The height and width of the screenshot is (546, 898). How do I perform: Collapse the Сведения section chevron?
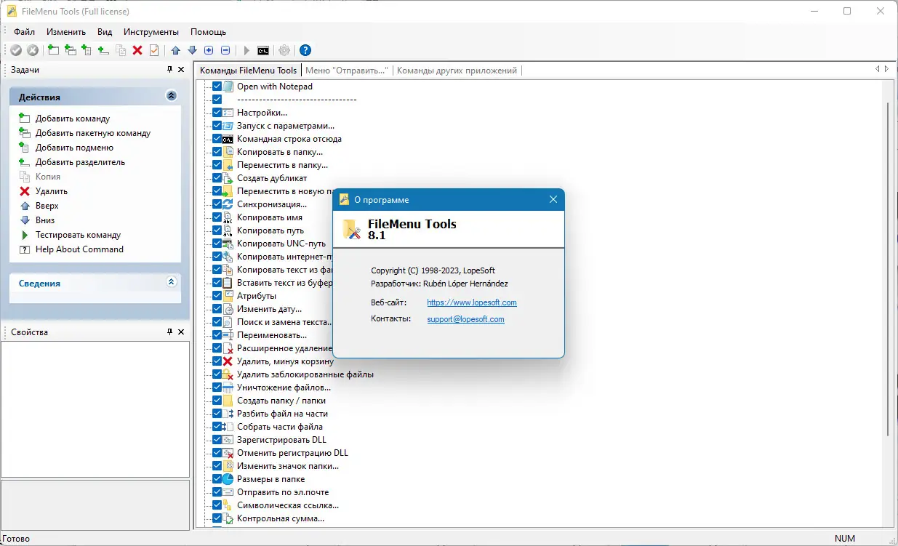[172, 282]
